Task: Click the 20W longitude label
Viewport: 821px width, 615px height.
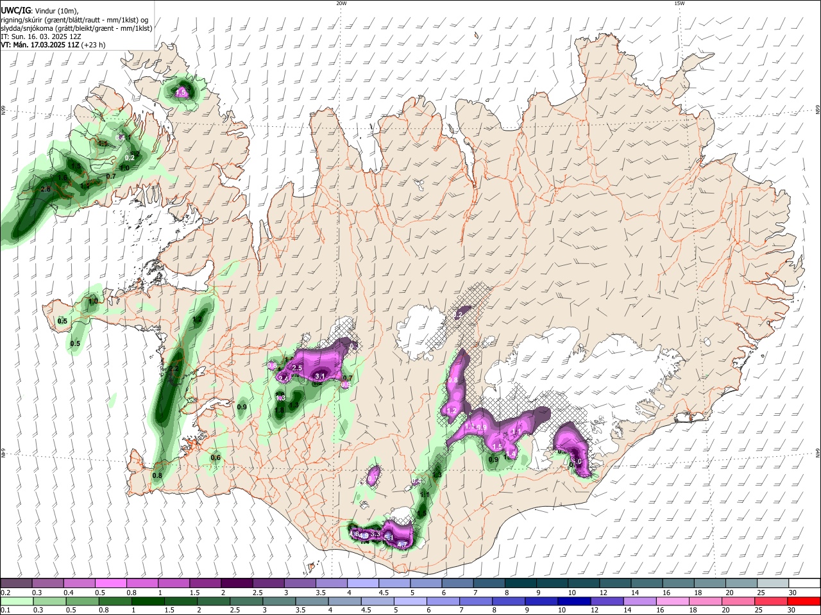Action: 341,3
